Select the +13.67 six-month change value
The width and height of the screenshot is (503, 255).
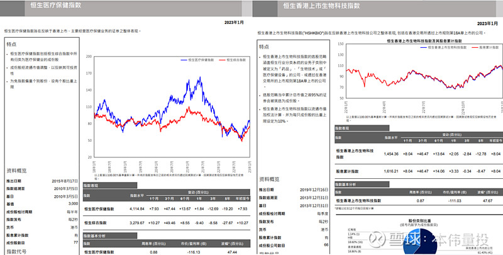185,209
